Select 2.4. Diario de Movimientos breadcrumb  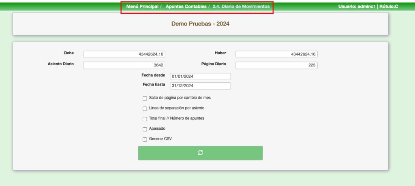pos(241,7)
